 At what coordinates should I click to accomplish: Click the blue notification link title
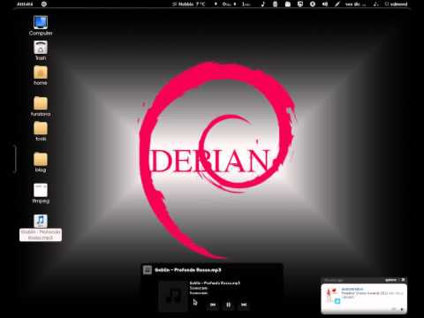[352, 289]
